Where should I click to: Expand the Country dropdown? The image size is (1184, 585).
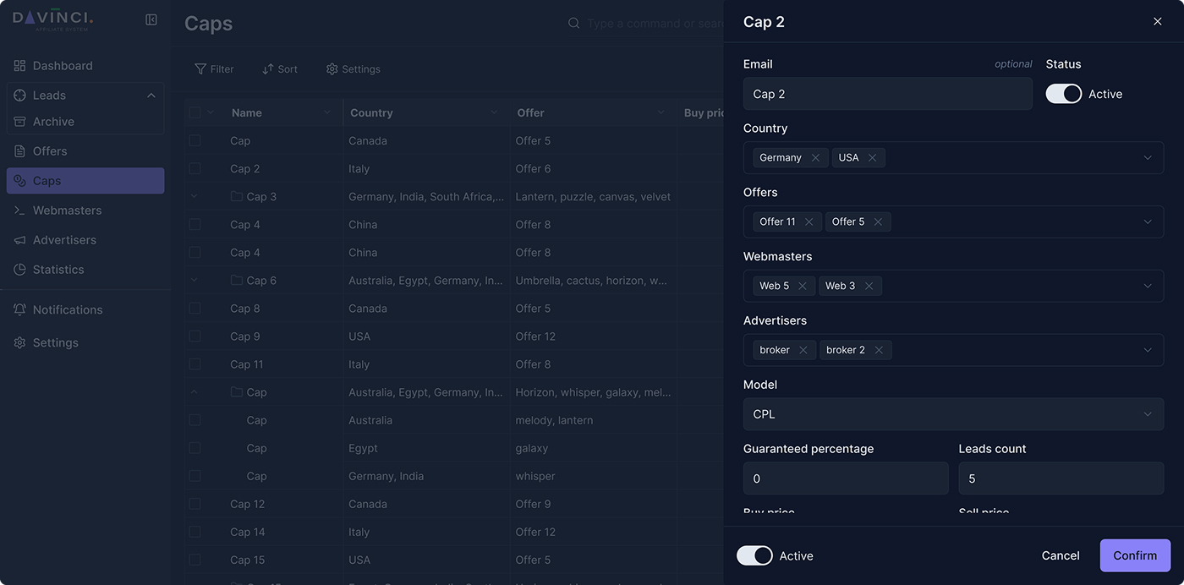point(1147,158)
